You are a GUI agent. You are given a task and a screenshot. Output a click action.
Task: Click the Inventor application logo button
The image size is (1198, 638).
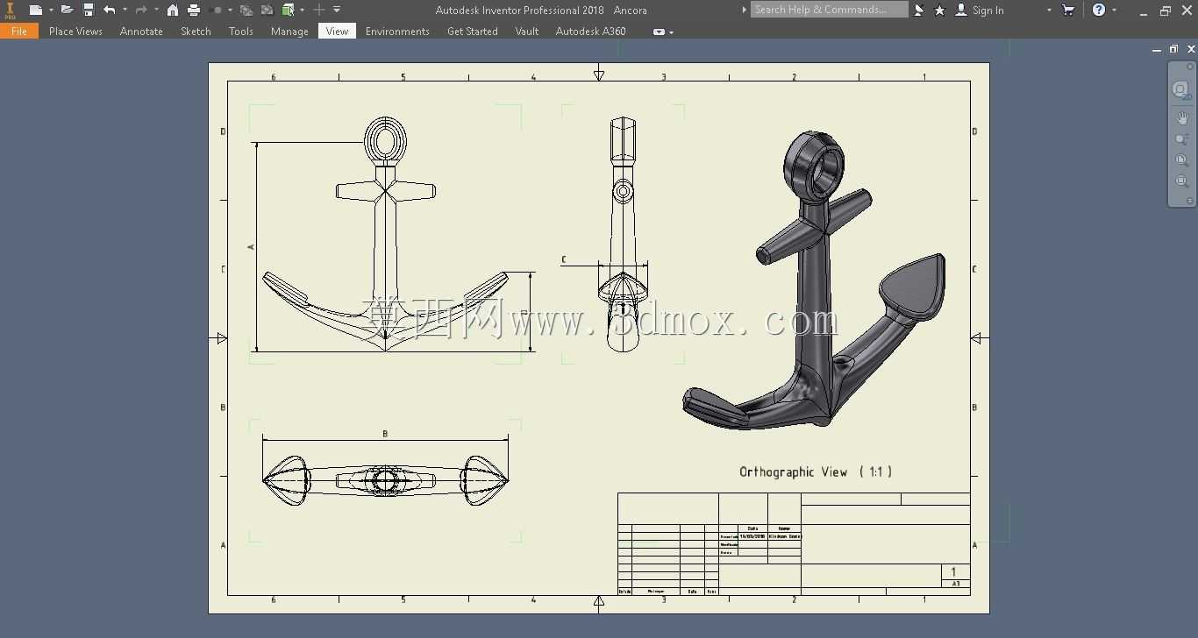point(11,10)
